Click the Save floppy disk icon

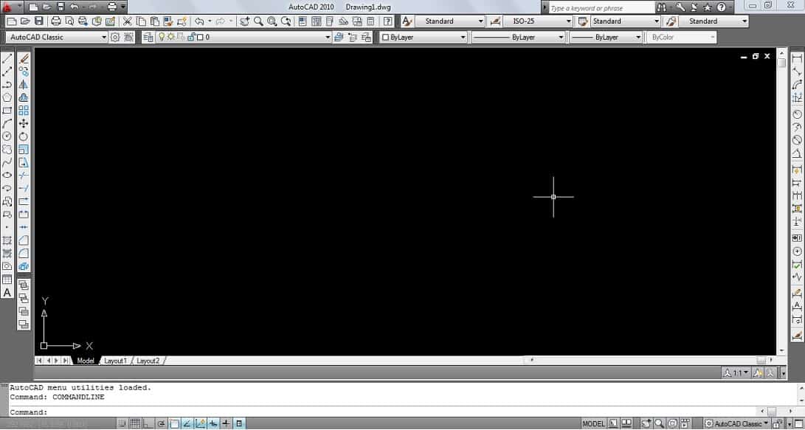pyautogui.click(x=39, y=21)
